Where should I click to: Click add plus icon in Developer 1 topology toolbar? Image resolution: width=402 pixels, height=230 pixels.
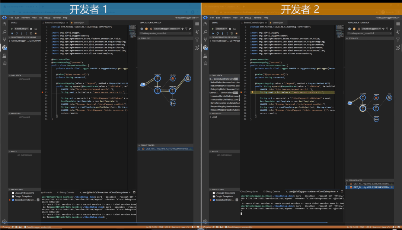point(182,29)
